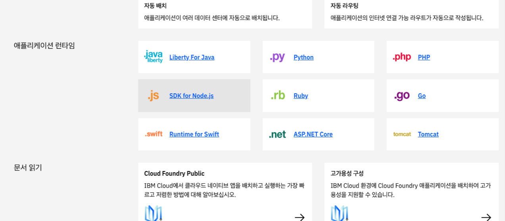This screenshot has height=221, width=505.
Task: Open the Python runtime link
Action: 303,57
